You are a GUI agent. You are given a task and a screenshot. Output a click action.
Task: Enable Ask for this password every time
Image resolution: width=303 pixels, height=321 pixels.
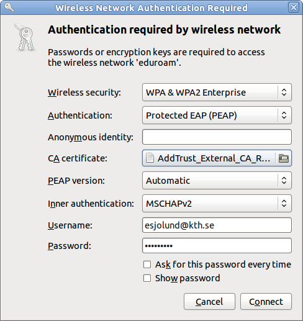pyautogui.click(x=147, y=264)
